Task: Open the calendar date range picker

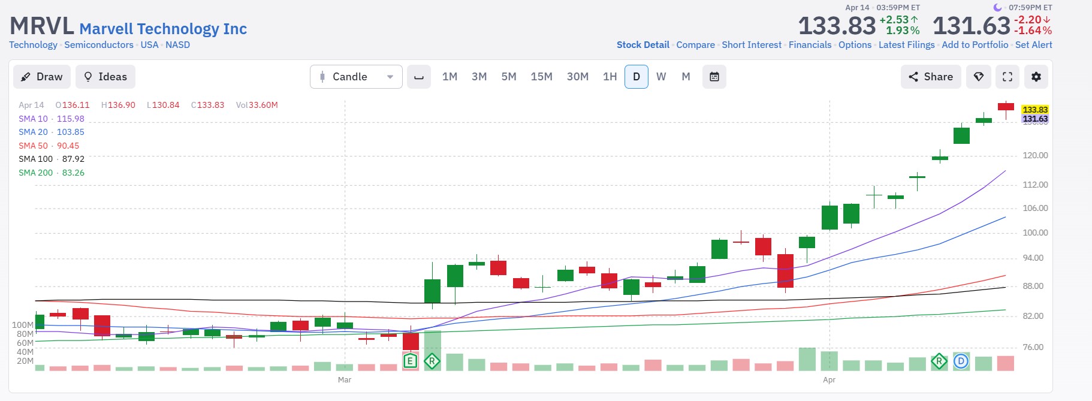Action: point(714,77)
